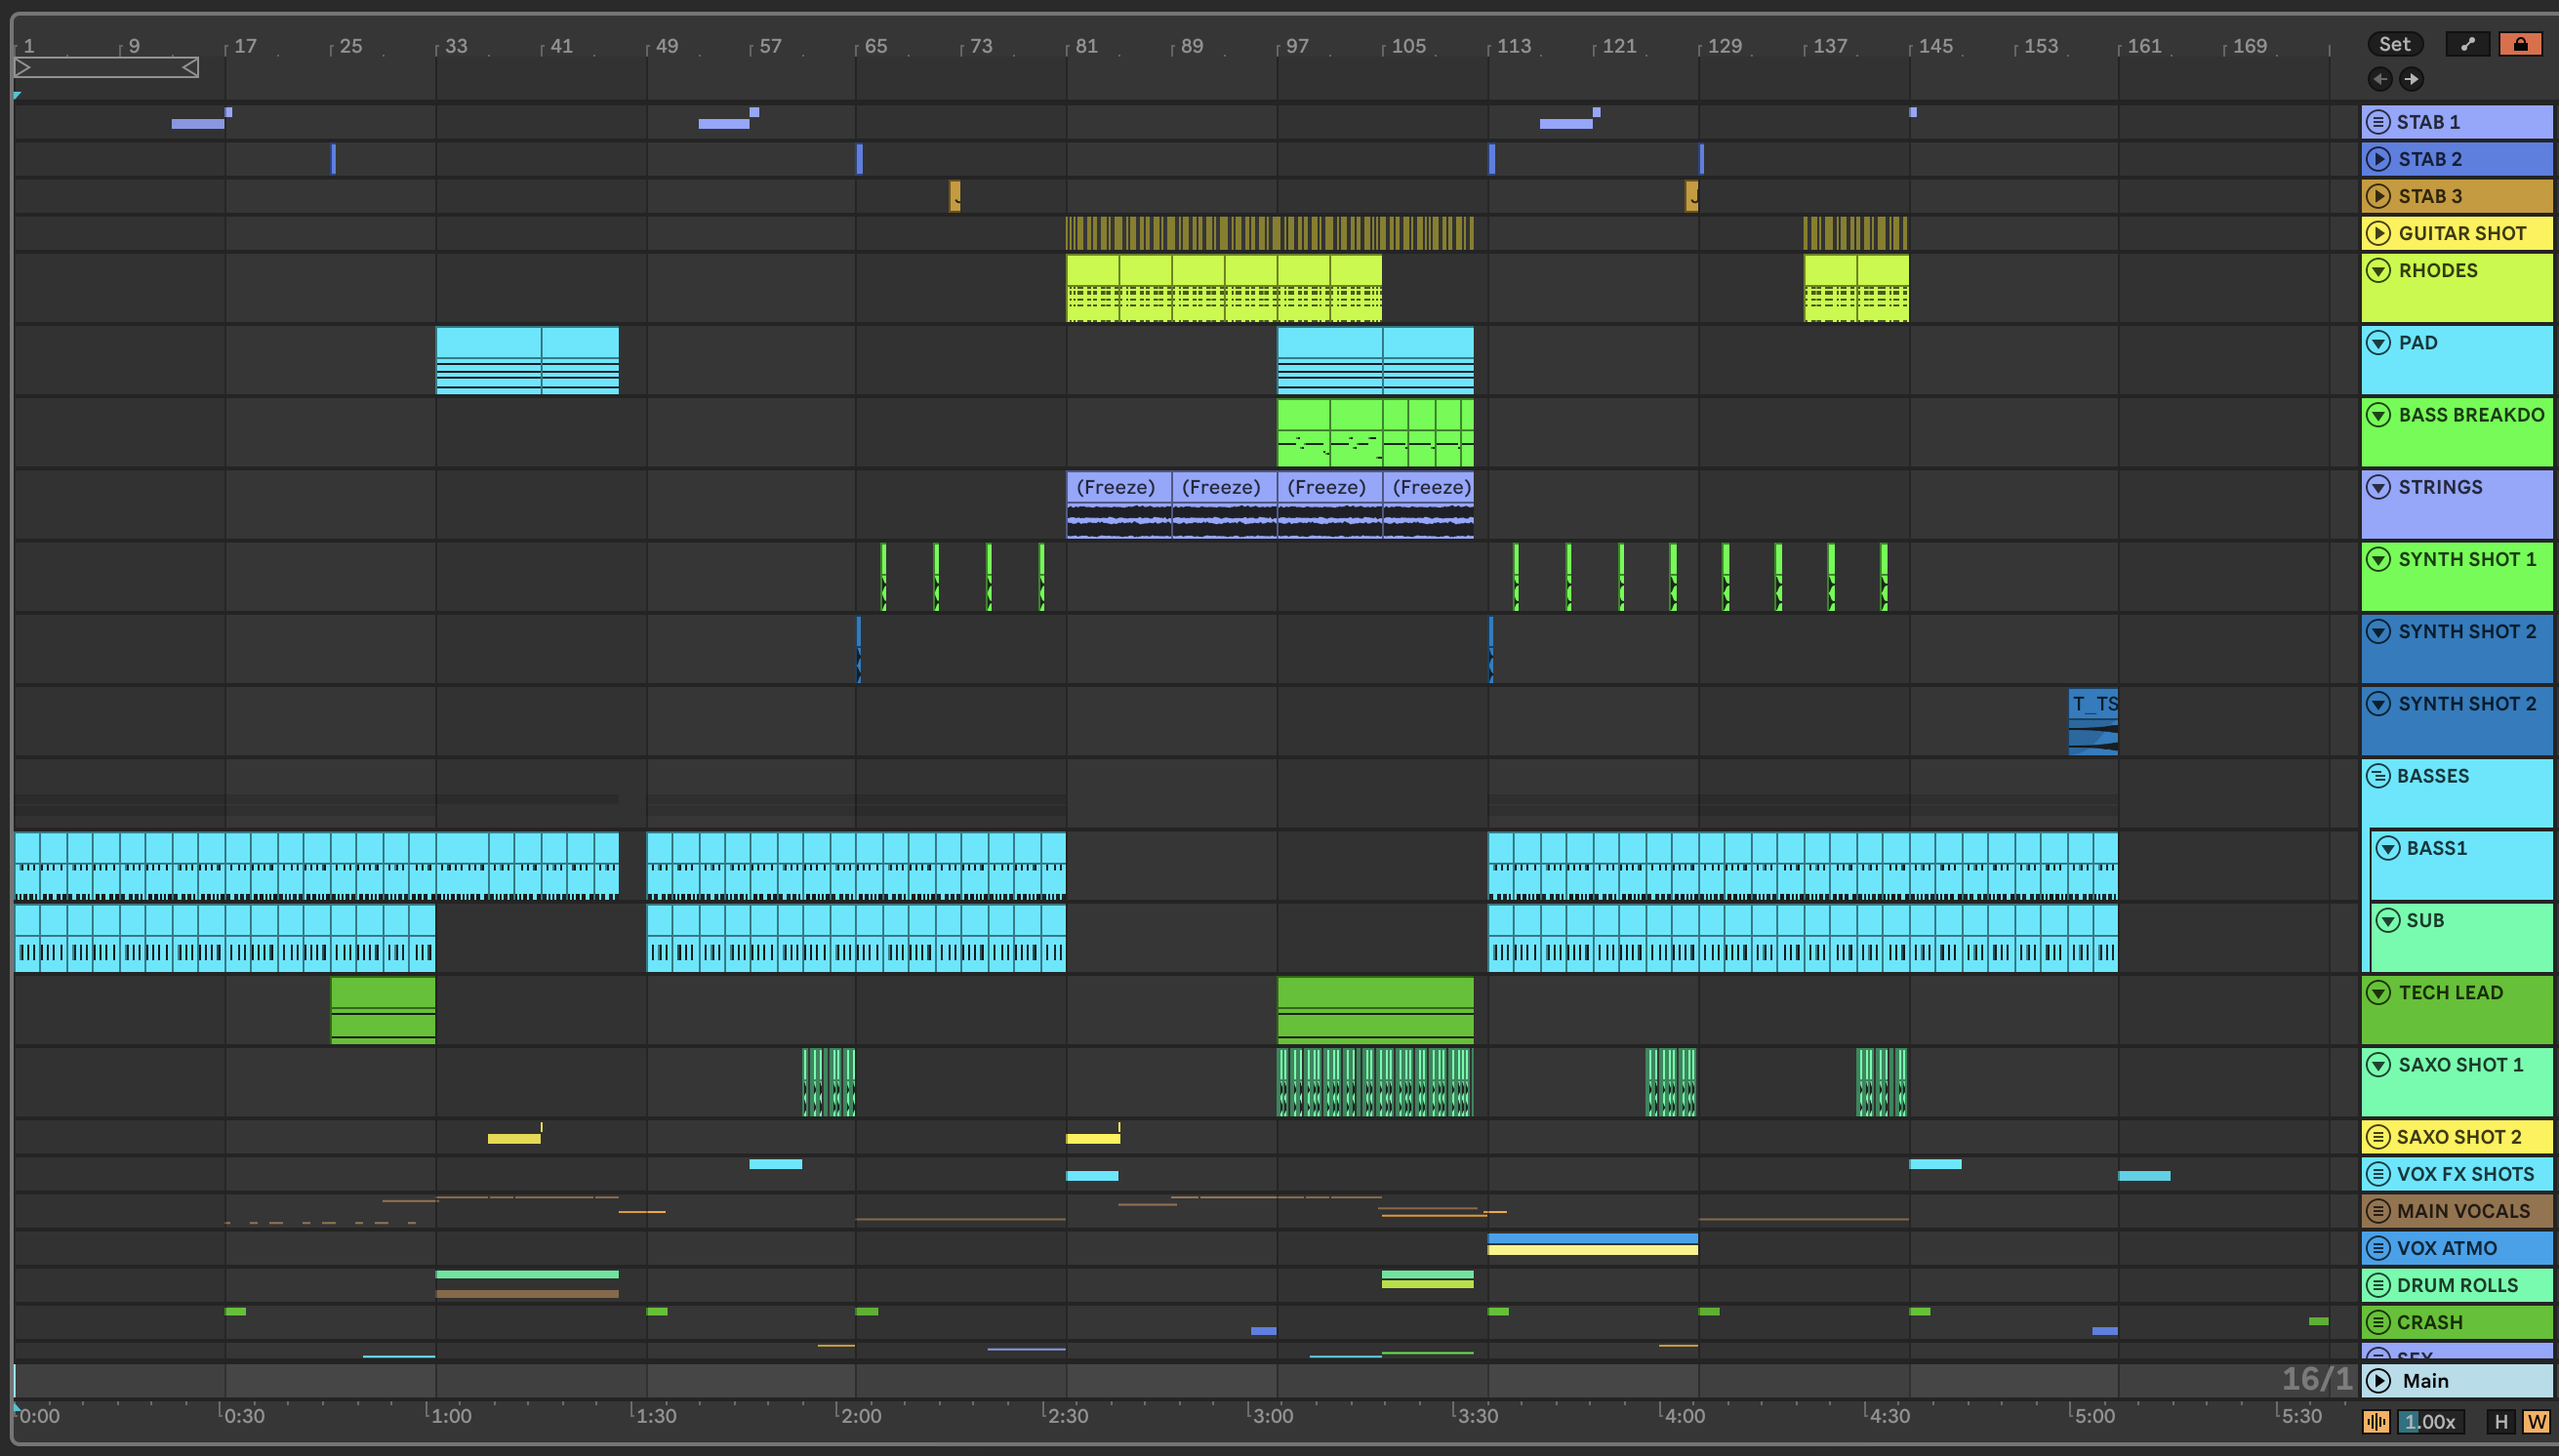Collapse the RHODES track

coord(2378,270)
